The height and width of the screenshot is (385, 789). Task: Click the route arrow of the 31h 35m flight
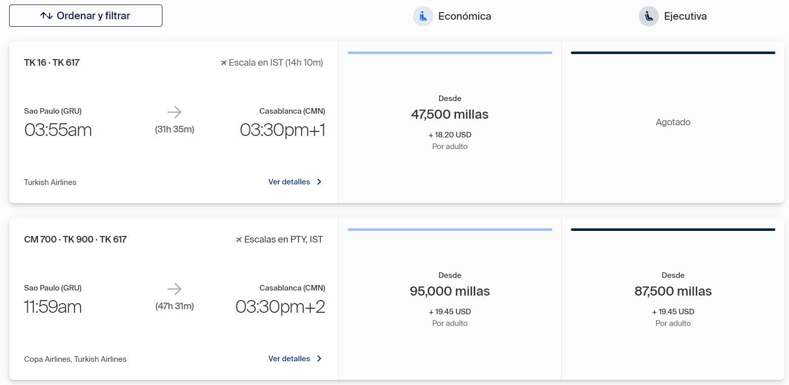(x=174, y=112)
